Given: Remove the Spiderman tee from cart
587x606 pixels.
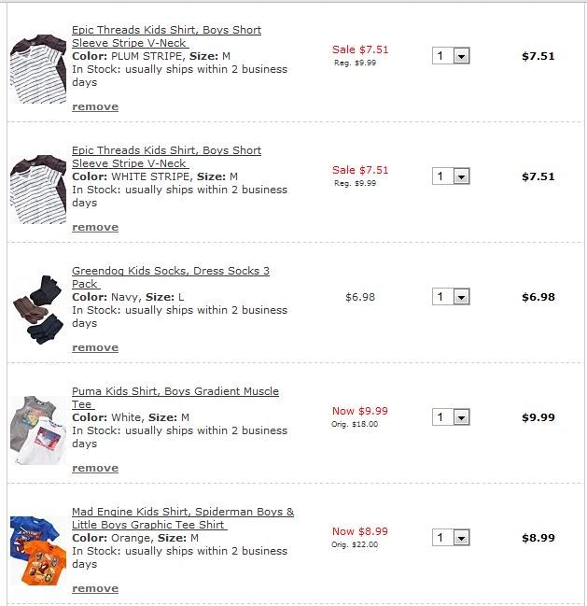Looking at the screenshot, I should [x=95, y=588].
